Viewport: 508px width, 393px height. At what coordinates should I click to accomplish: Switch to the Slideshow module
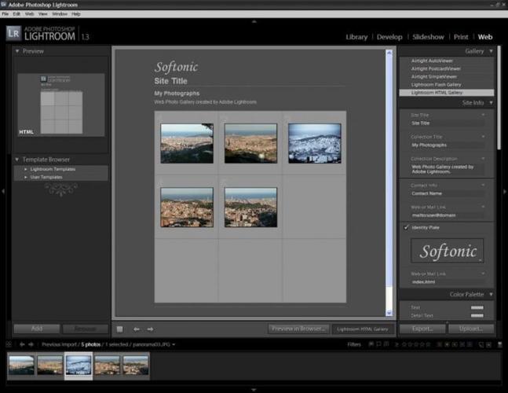pos(428,37)
